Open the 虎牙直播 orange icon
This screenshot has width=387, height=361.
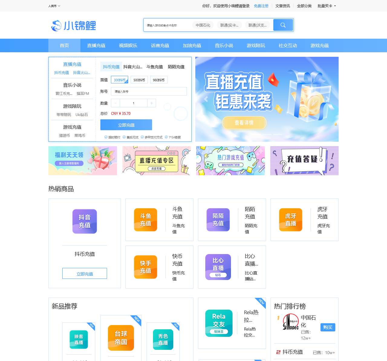pyautogui.click(x=291, y=220)
